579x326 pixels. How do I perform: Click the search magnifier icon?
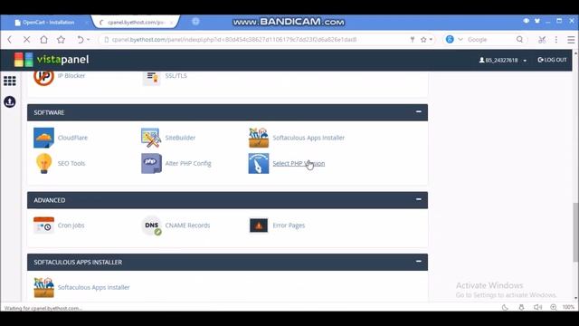(x=519, y=39)
